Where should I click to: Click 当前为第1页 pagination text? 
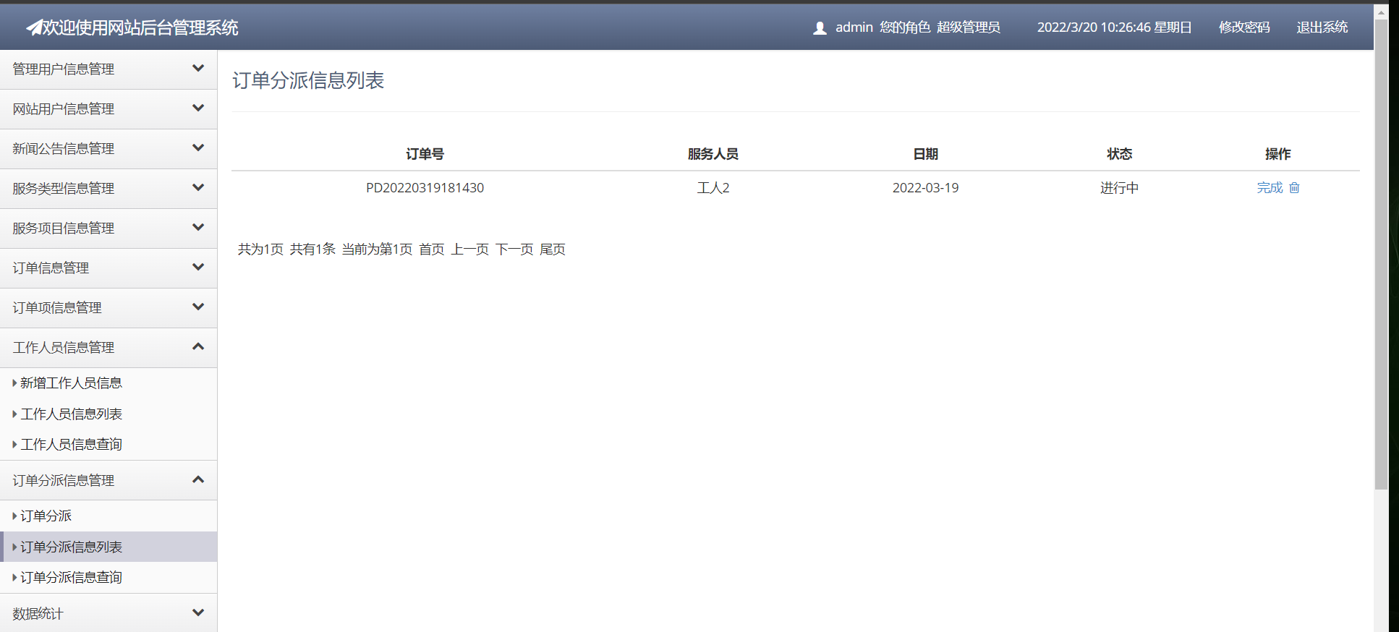(x=377, y=249)
